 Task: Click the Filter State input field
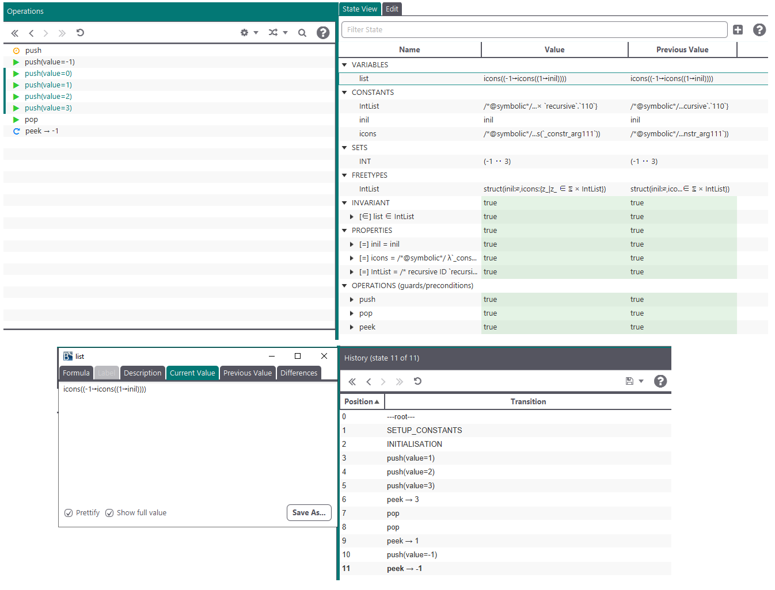534,30
